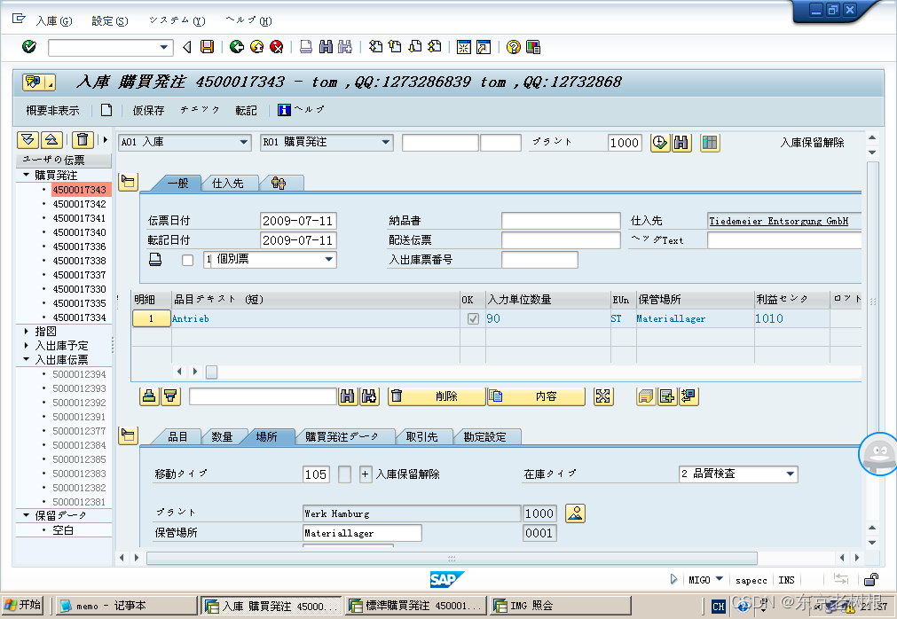Click the 削除 button
897x619 pixels.
tap(437, 396)
